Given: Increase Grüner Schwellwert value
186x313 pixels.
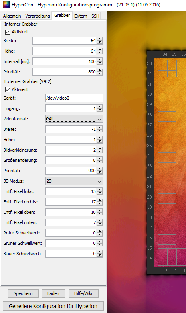Looking at the screenshot, I should (x=100, y=242).
